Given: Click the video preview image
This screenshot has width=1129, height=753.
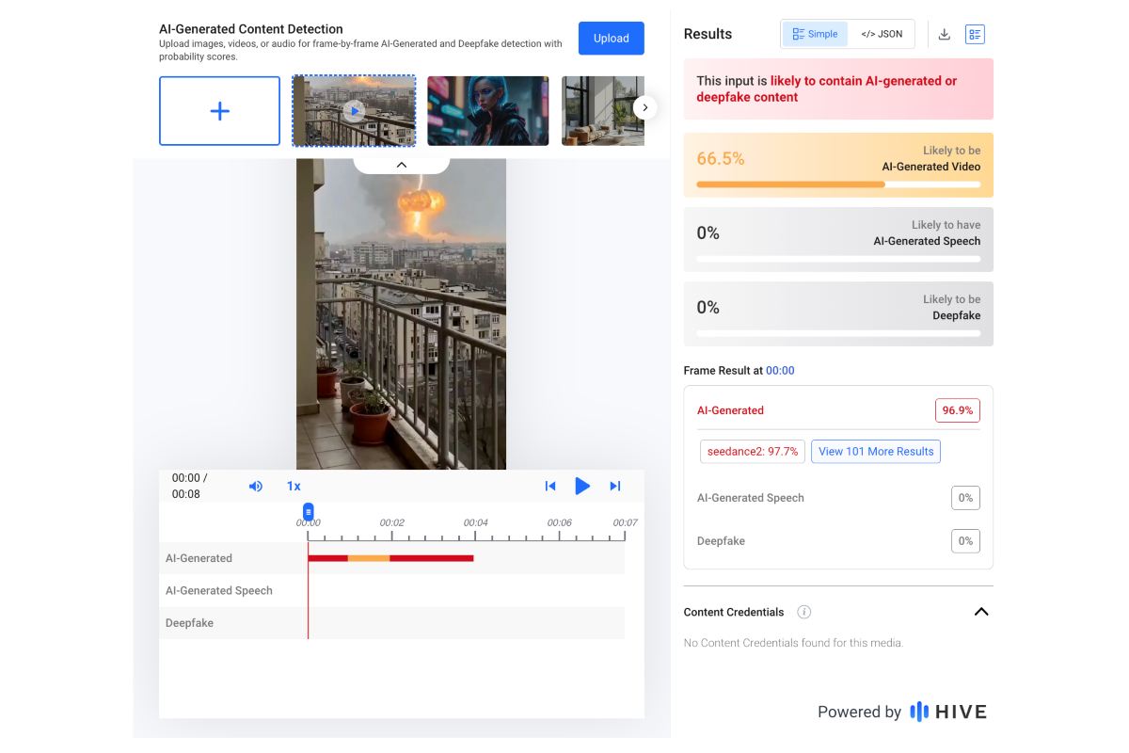Looking at the screenshot, I should coord(402,314).
